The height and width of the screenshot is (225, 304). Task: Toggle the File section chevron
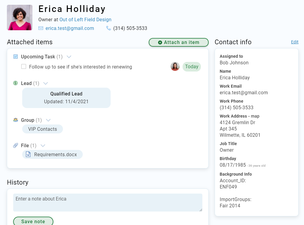pyautogui.click(x=43, y=145)
